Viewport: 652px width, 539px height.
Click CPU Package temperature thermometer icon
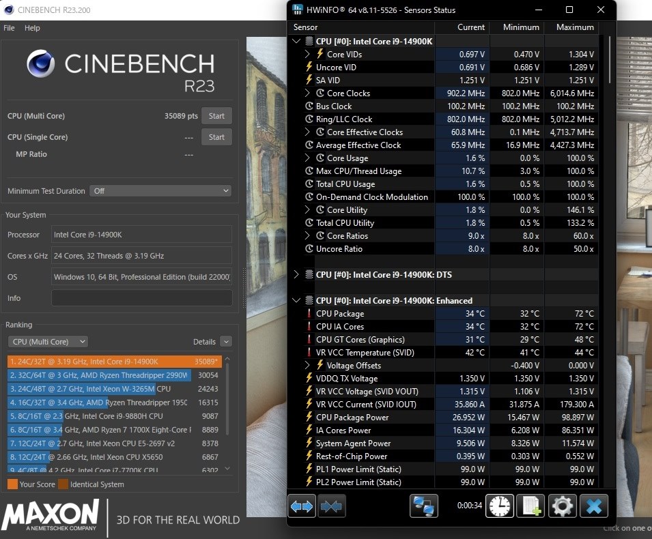(309, 313)
